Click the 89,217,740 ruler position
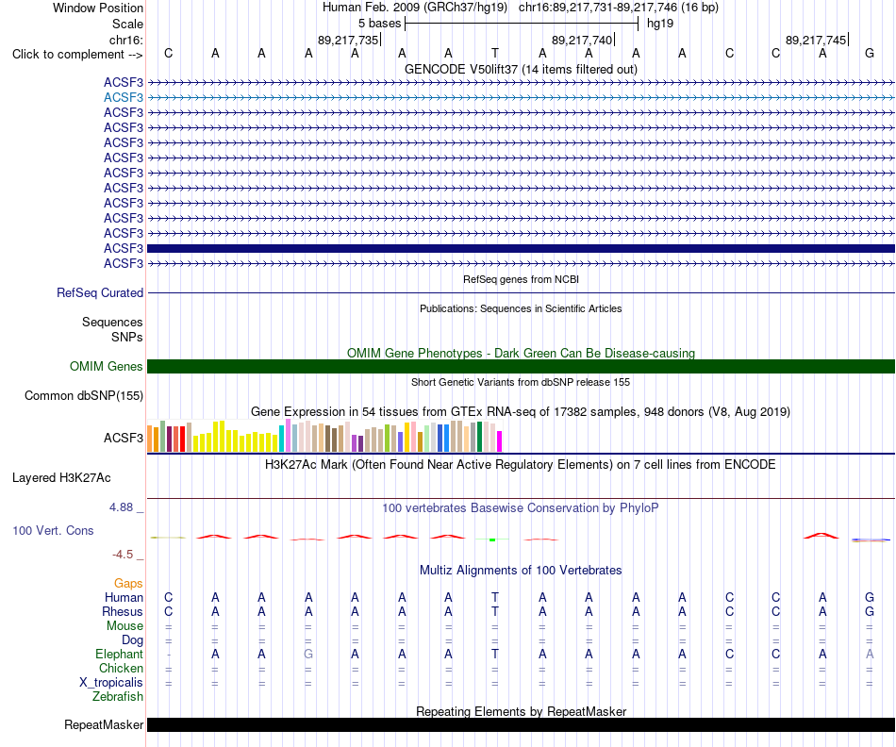Image resolution: width=896 pixels, height=747 pixels. pos(582,40)
